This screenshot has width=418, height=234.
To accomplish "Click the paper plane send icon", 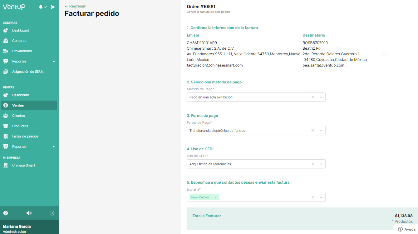I will point(53,7).
